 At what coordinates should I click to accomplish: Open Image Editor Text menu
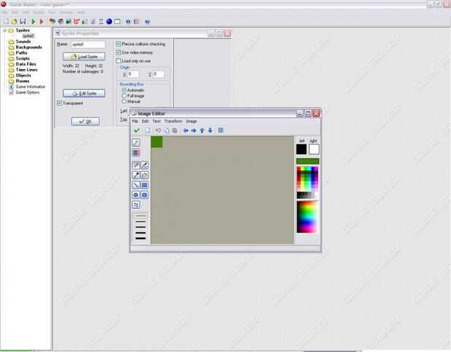pyautogui.click(x=156, y=121)
